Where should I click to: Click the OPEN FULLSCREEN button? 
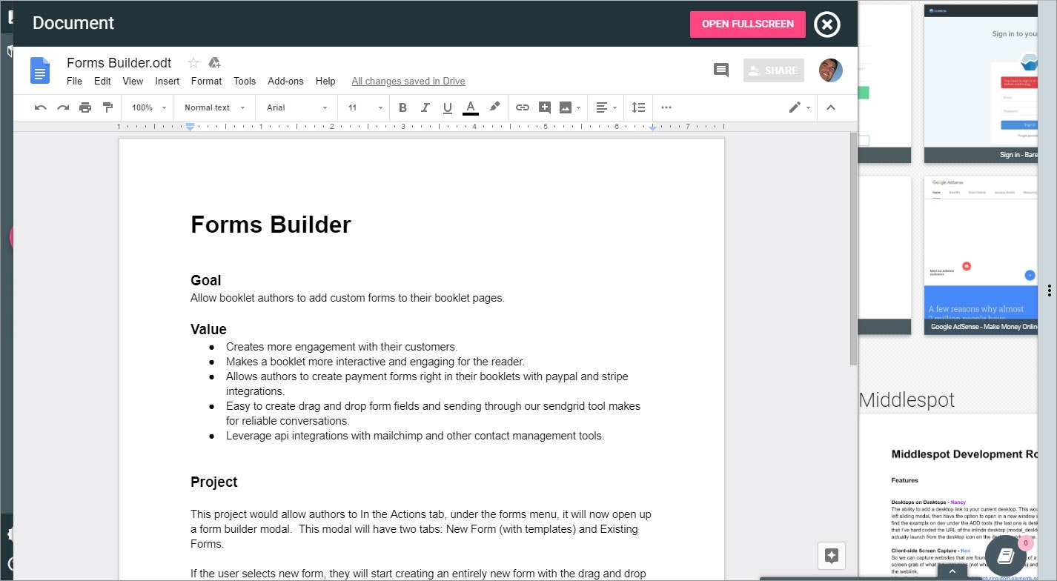pos(748,24)
